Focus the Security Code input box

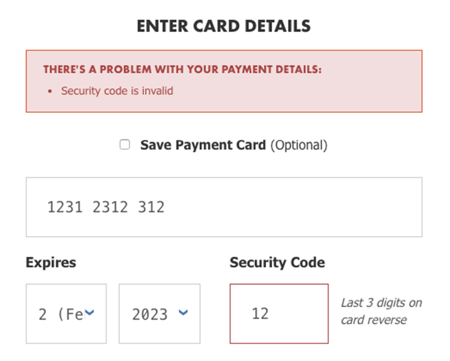pos(279,314)
